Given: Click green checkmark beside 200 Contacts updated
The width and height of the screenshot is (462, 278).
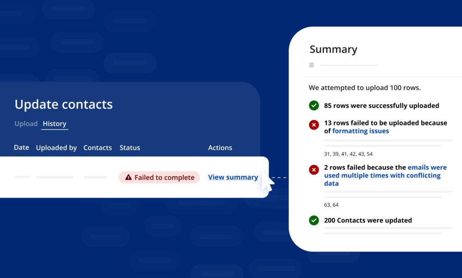Looking at the screenshot, I should [314, 220].
